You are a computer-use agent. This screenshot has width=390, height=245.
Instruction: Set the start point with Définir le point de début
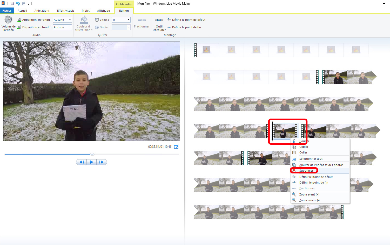(x=186, y=19)
